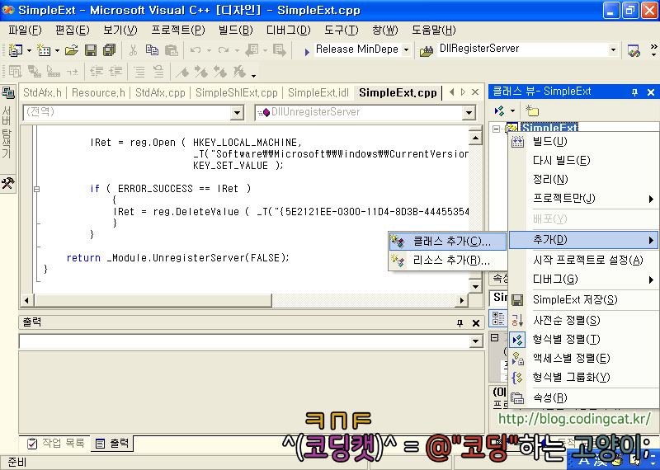Image resolution: width=660 pixels, height=470 pixels.
Task: Open the DllUnregisterServer member dropdown
Action: point(469,112)
